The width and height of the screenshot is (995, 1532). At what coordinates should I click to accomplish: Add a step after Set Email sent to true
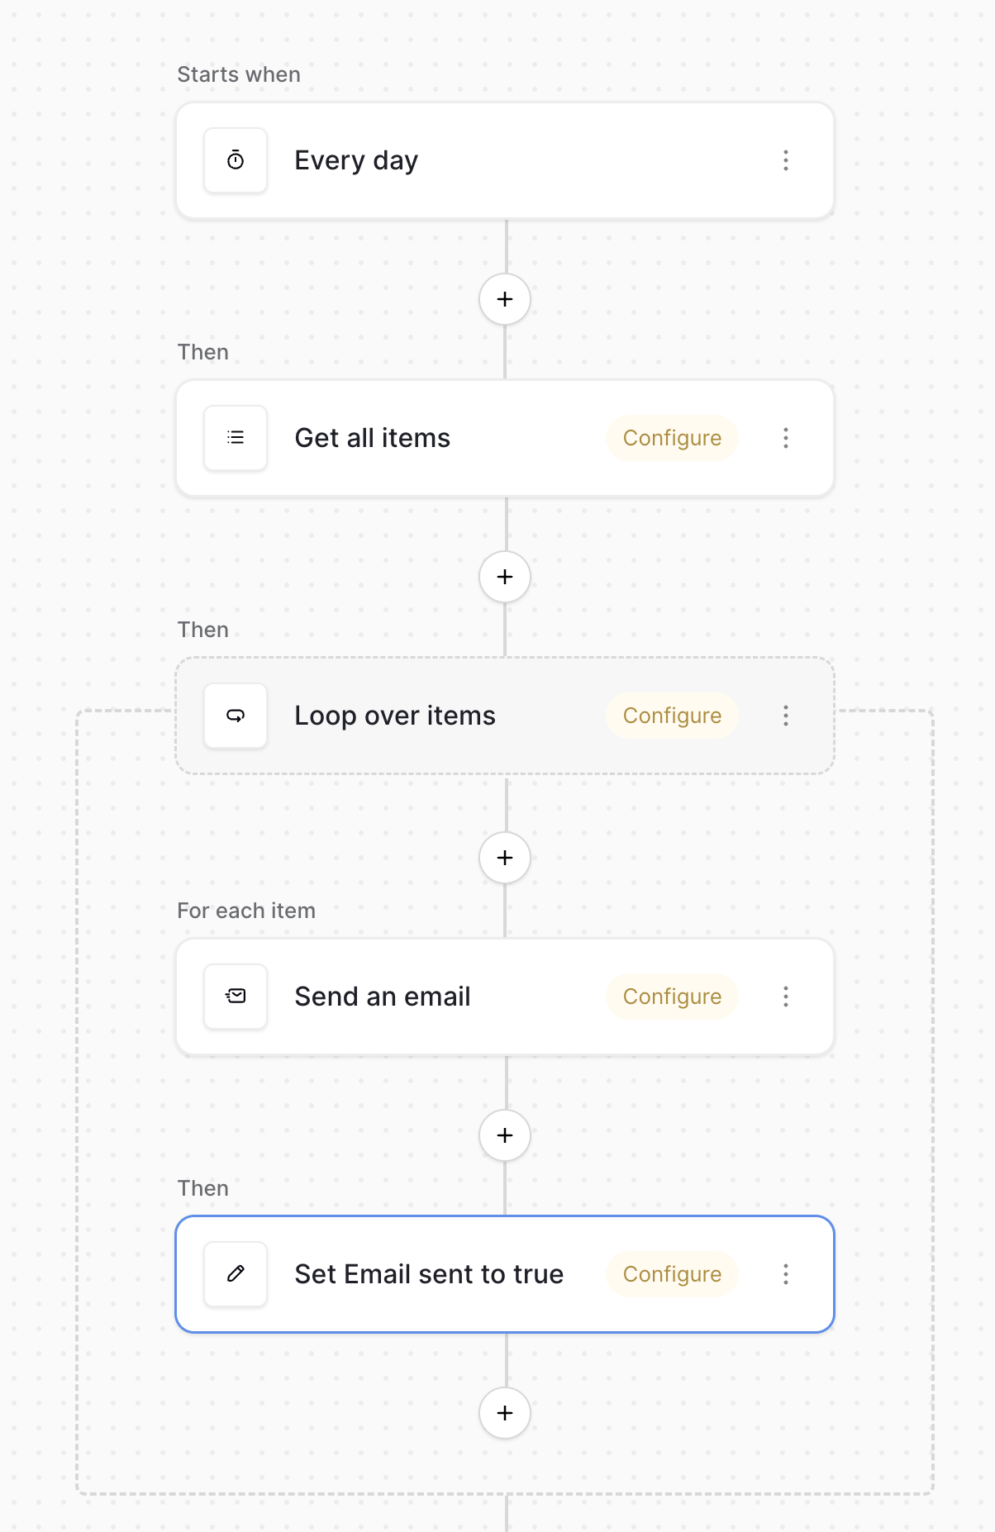tap(505, 1413)
